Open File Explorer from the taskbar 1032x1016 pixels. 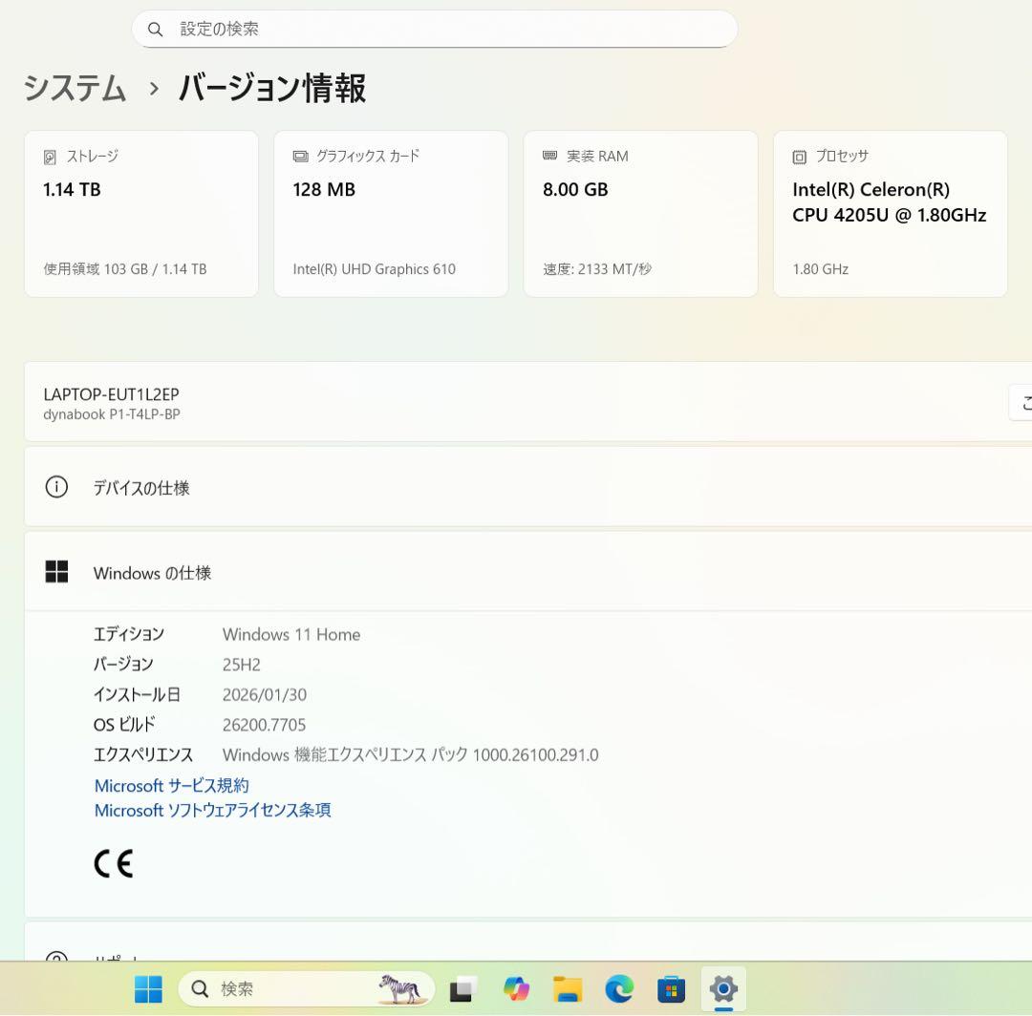568,989
